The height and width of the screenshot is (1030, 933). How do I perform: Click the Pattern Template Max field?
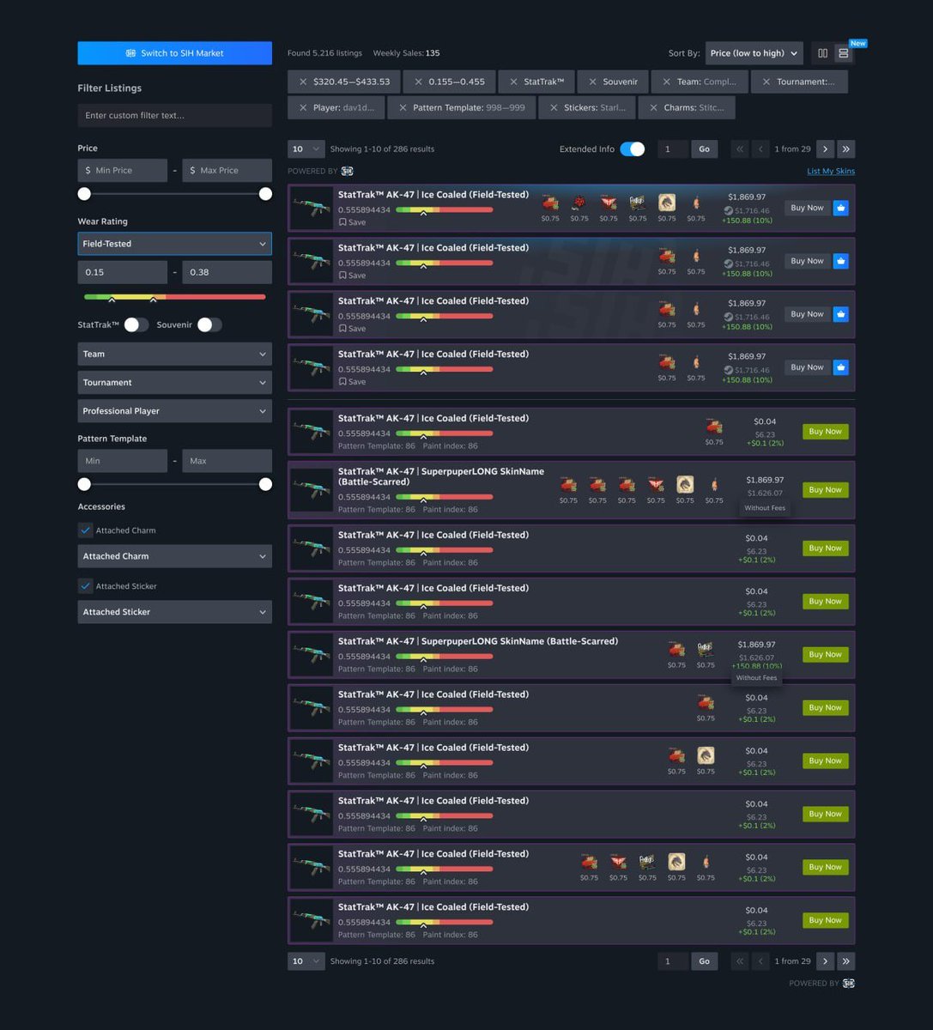point(227,461)
